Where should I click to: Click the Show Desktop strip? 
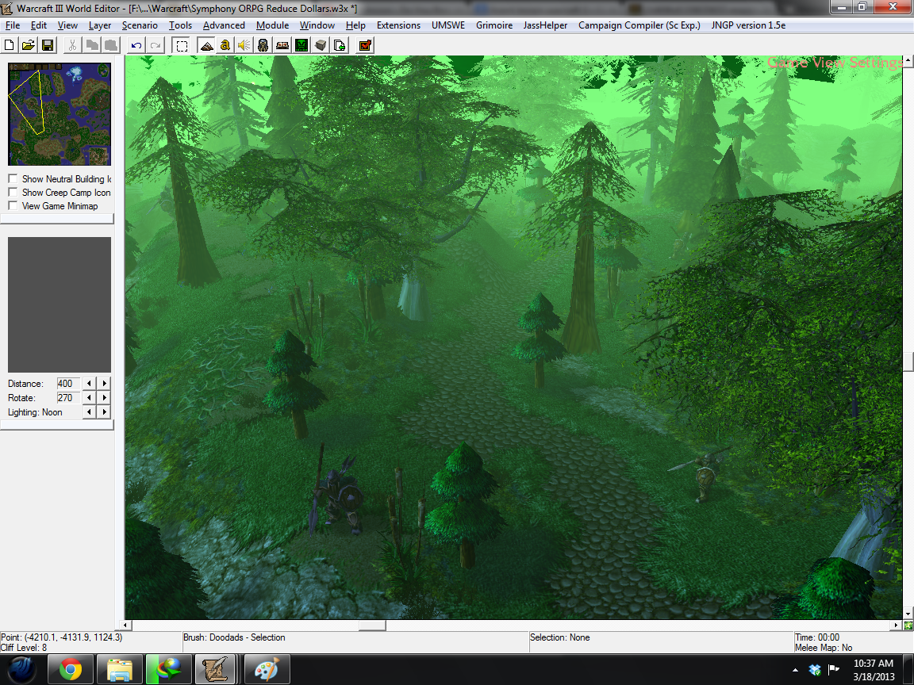coord(909,669)
